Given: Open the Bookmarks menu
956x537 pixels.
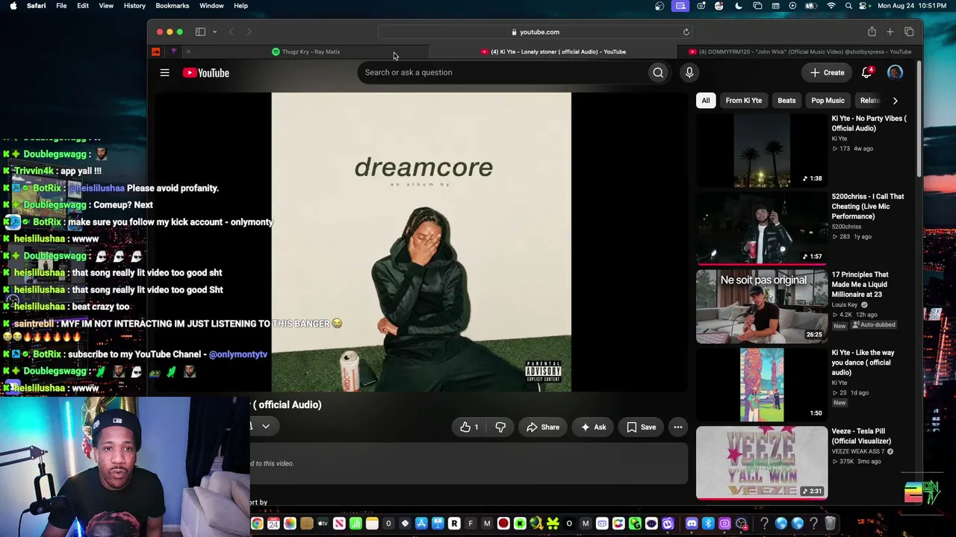Looking at the screenshot, I should click(173, 6).
